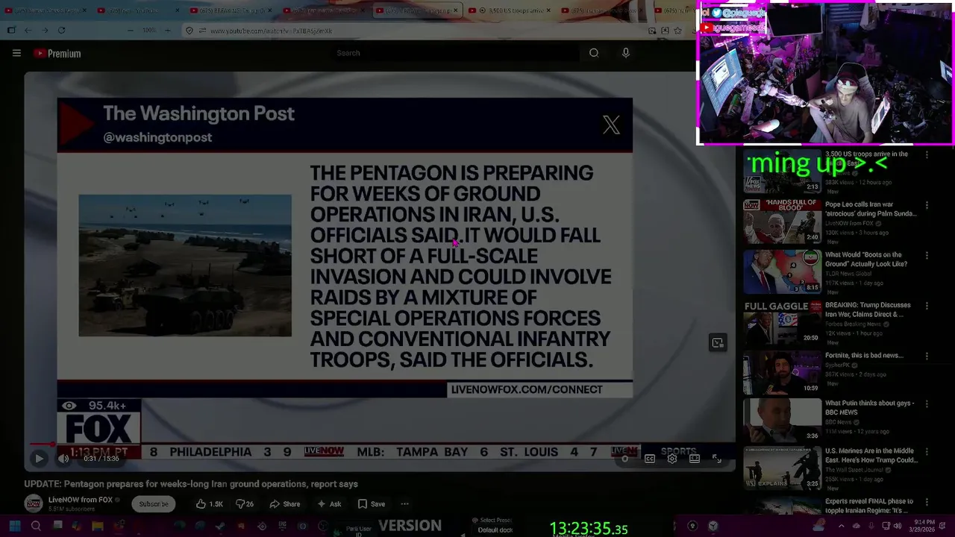955x537 pixels.
Task: Focus the YouTube Search input box
Action: coord(455,53)
